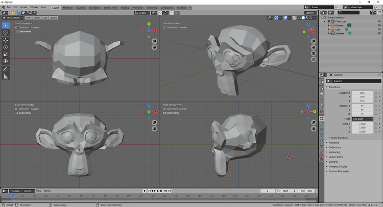Click the Location X field
Image resolution: width=383 pixels, height=207 pixels.
click(362, 93)
